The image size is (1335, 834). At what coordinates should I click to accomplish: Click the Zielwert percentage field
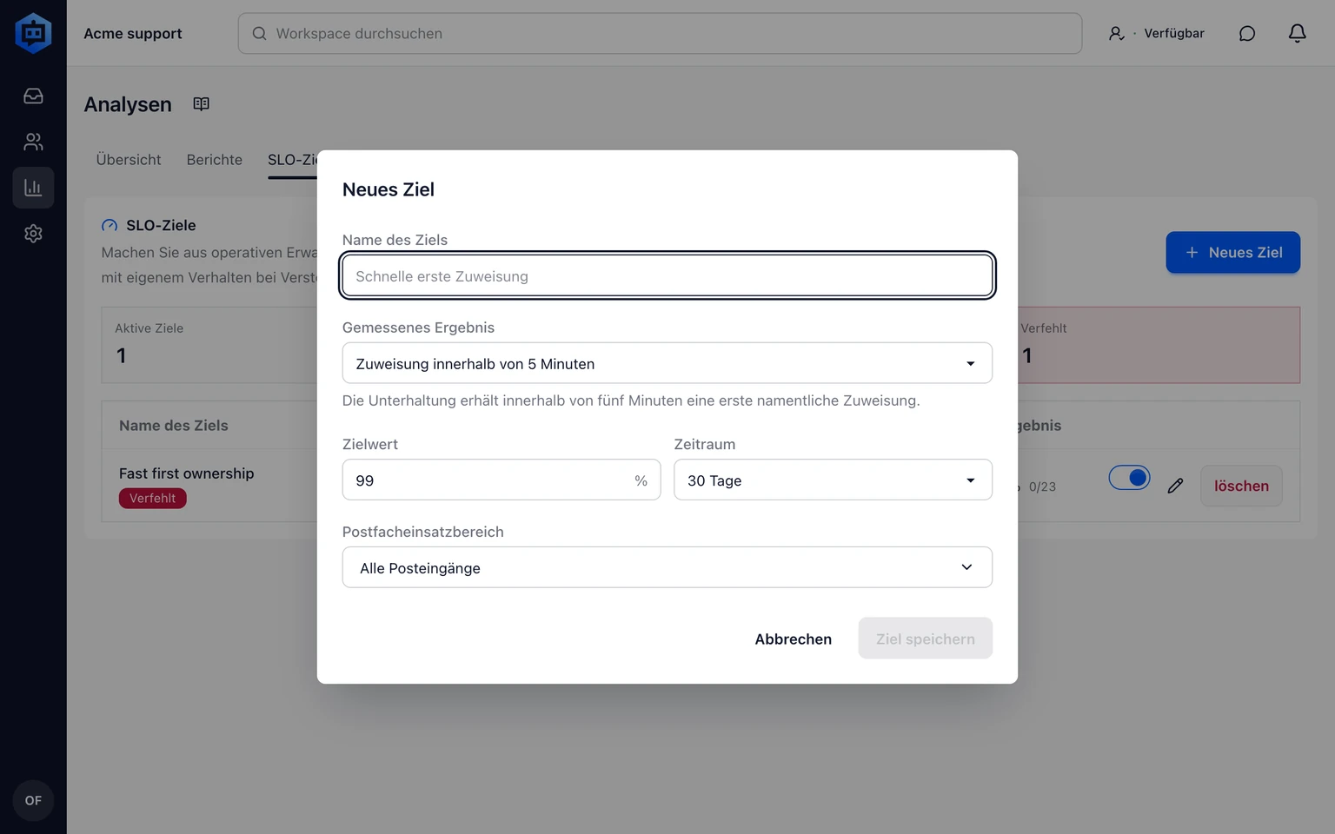pos(501,480)
